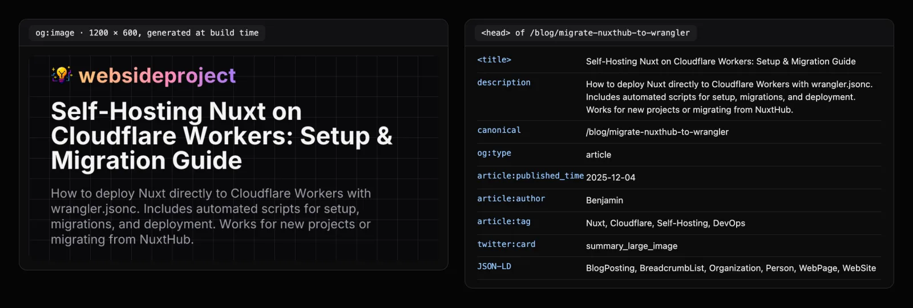Click the preview card description paragraph

point(211,217)
